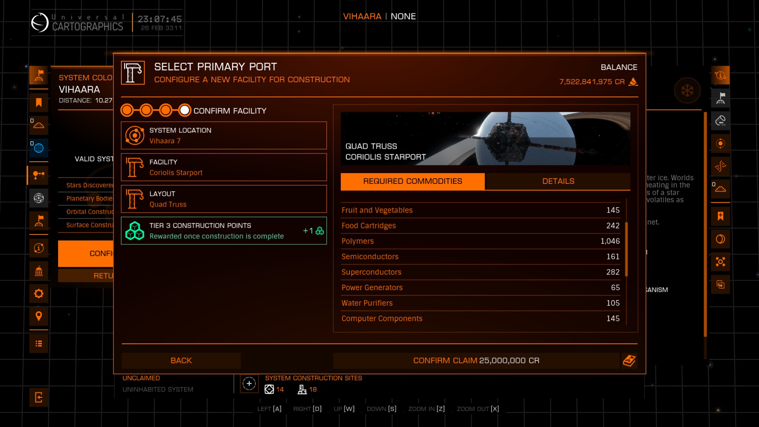
Task: Select first wizard step circle
Action: tap(127, 110)
